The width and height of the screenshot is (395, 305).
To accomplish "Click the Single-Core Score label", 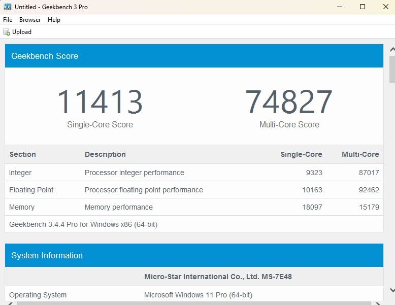I will click(100, 124).
